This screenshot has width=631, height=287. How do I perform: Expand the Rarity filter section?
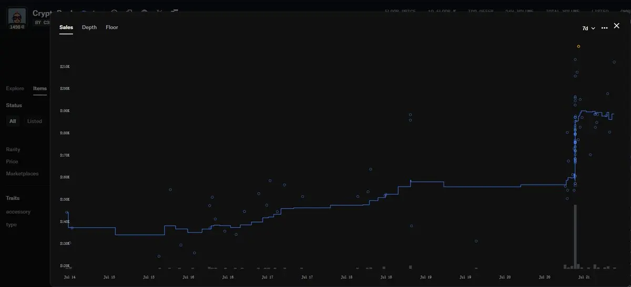pyautogui.click(x=13, y=150)
